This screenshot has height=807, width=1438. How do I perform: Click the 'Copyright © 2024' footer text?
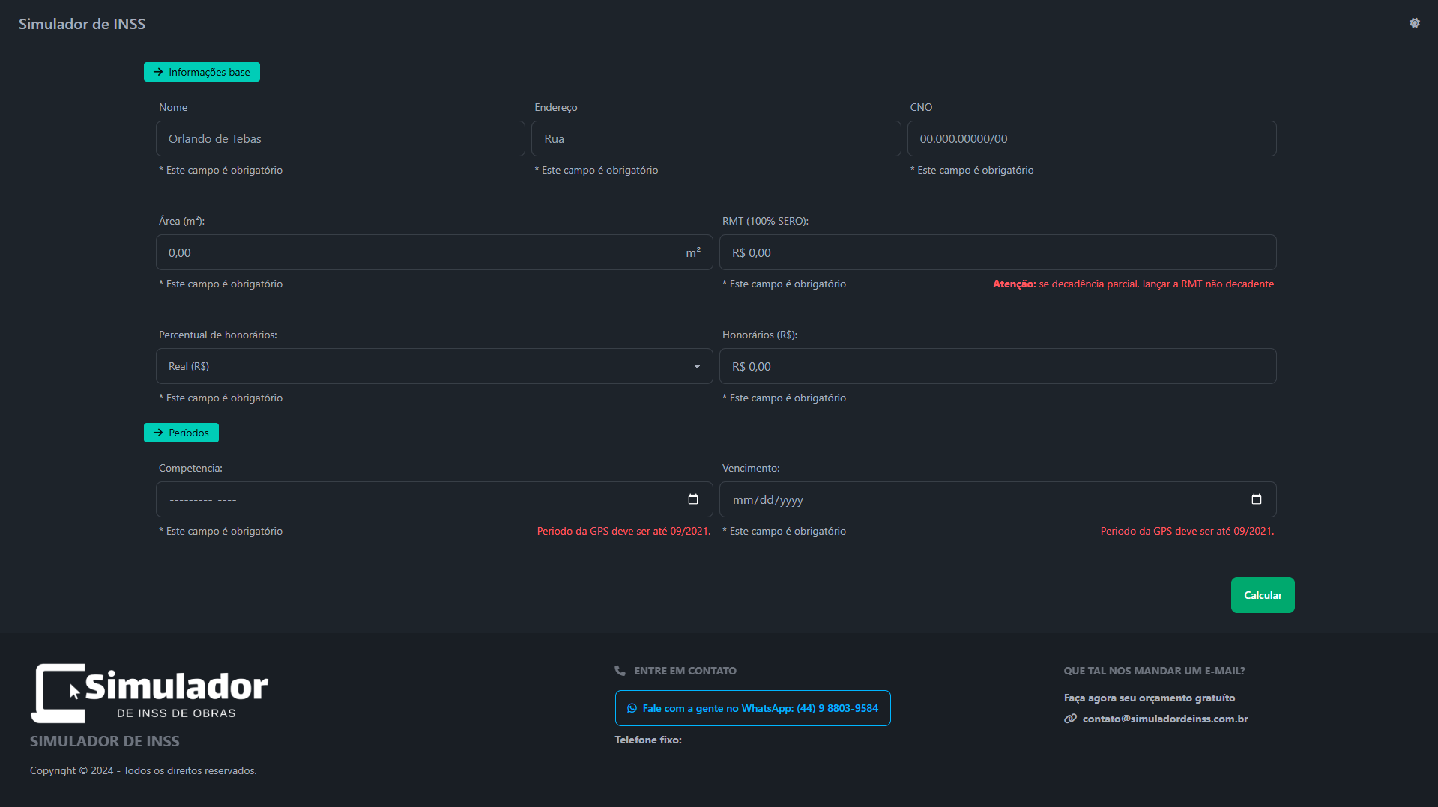tap(143, 771)
